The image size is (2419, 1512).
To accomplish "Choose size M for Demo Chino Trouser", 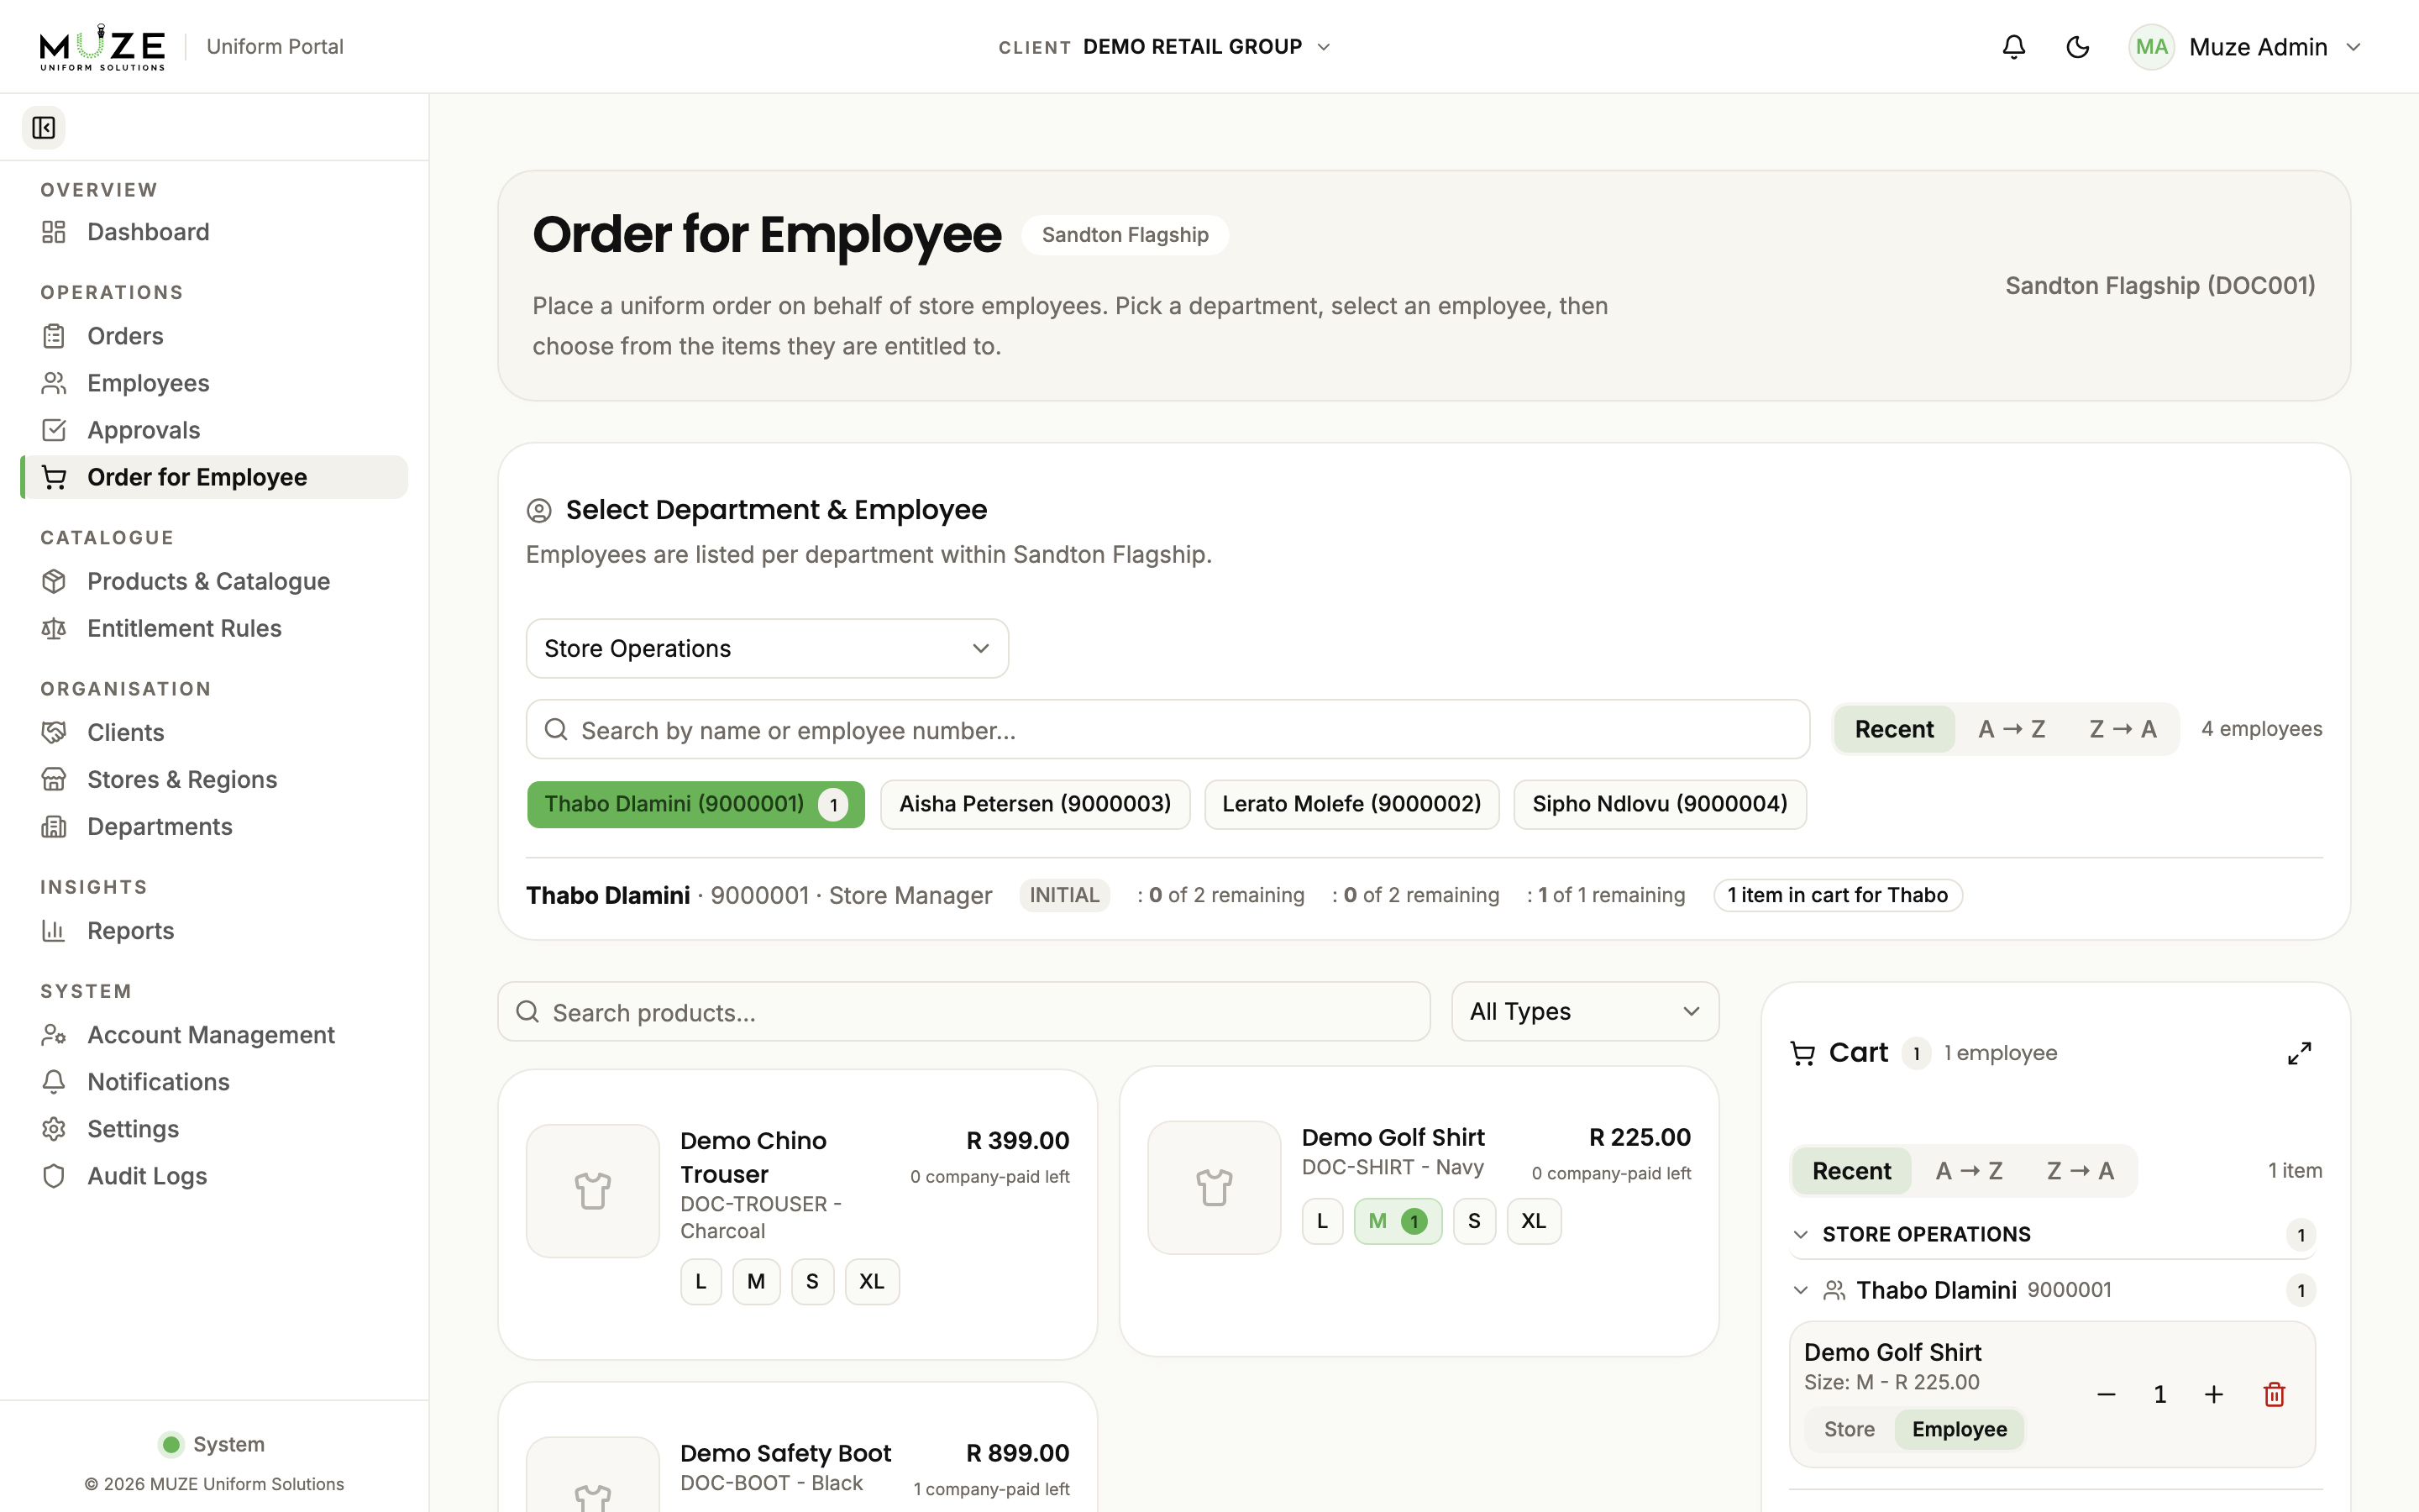I will point(756,1281).
